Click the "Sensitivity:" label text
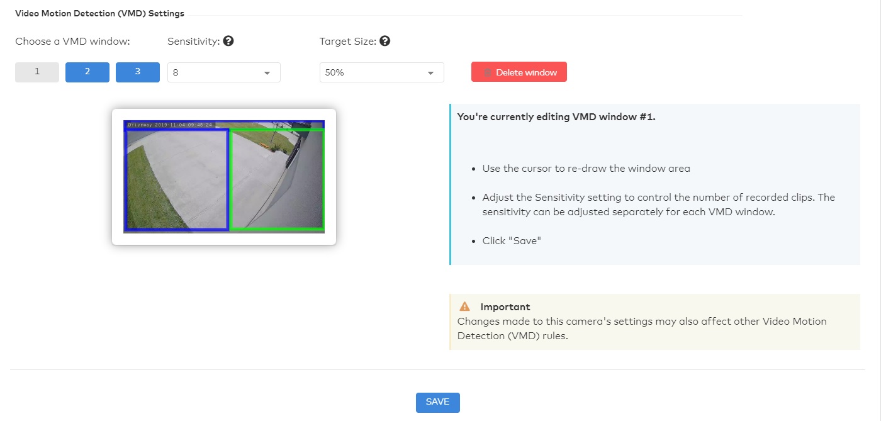This screenshot has height=421, width=881. (193, 42)
